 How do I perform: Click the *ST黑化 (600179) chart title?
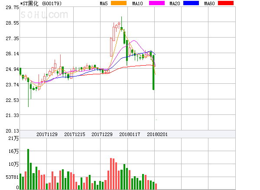tap(41, 3)
